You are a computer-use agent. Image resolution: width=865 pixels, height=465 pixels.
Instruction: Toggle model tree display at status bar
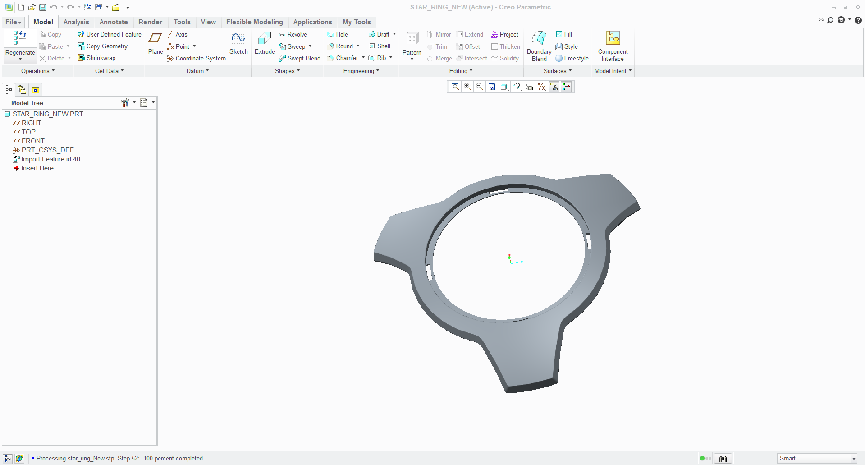8,458
